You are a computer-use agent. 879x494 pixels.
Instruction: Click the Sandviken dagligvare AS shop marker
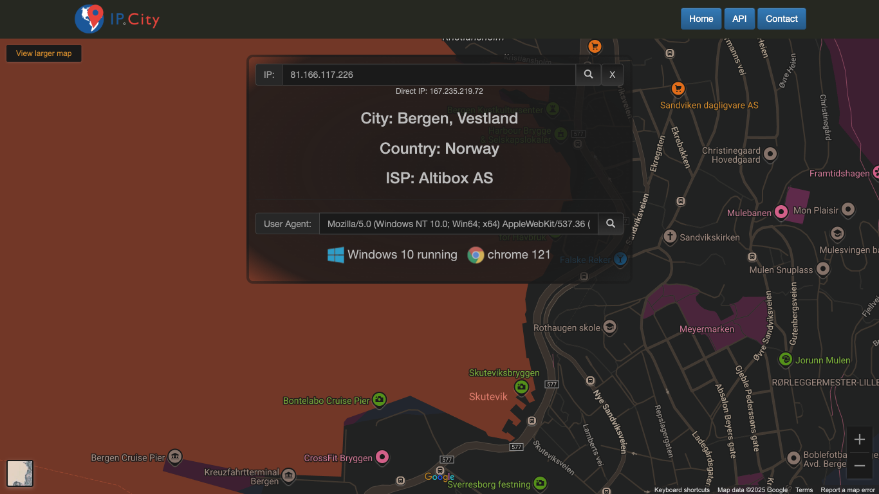[677, 89]
